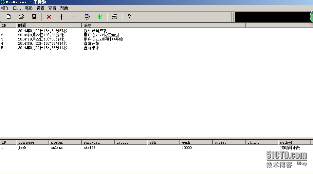The width and height of the screenshot is (313, 174).
Task: Click the 消息 column header
Action: (163, 25)
